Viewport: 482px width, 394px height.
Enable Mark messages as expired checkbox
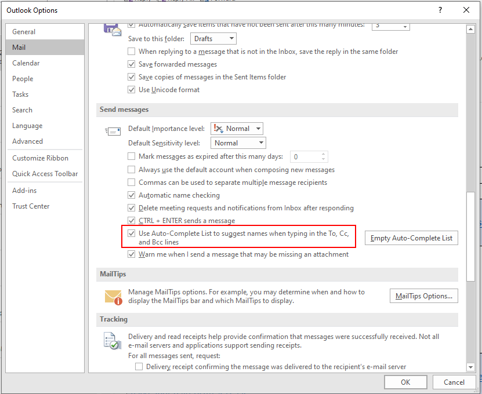pos(131,156)
